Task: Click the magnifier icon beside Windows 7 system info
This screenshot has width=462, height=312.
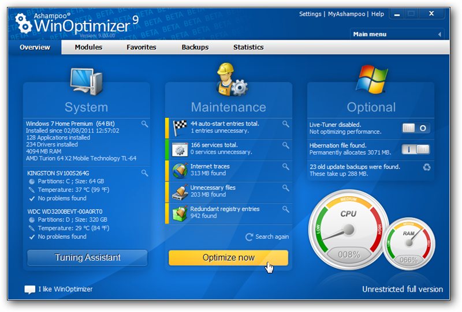Action: coord(144,124)
